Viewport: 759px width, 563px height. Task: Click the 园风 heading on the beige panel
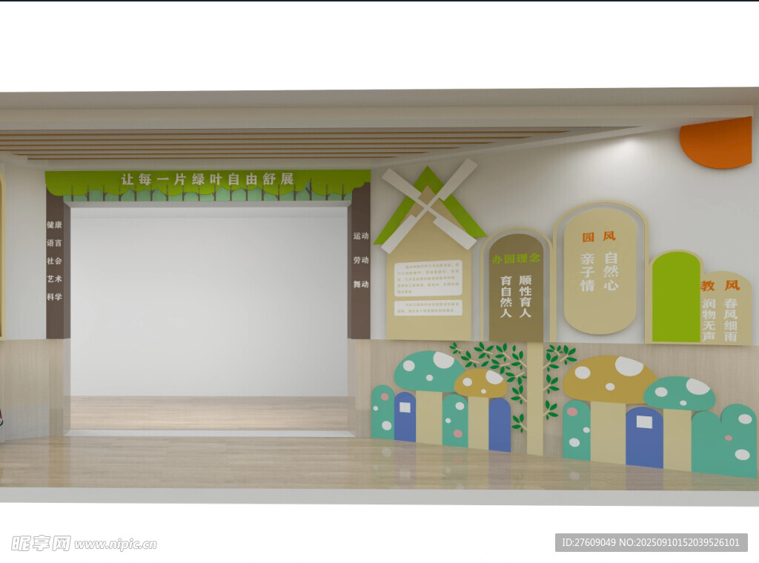599,236
